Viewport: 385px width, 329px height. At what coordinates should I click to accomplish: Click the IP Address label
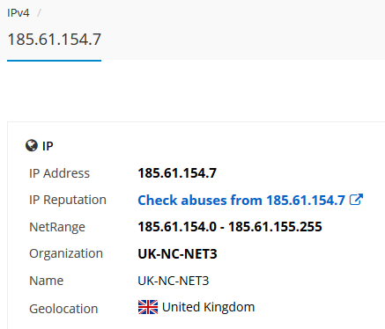59,173
